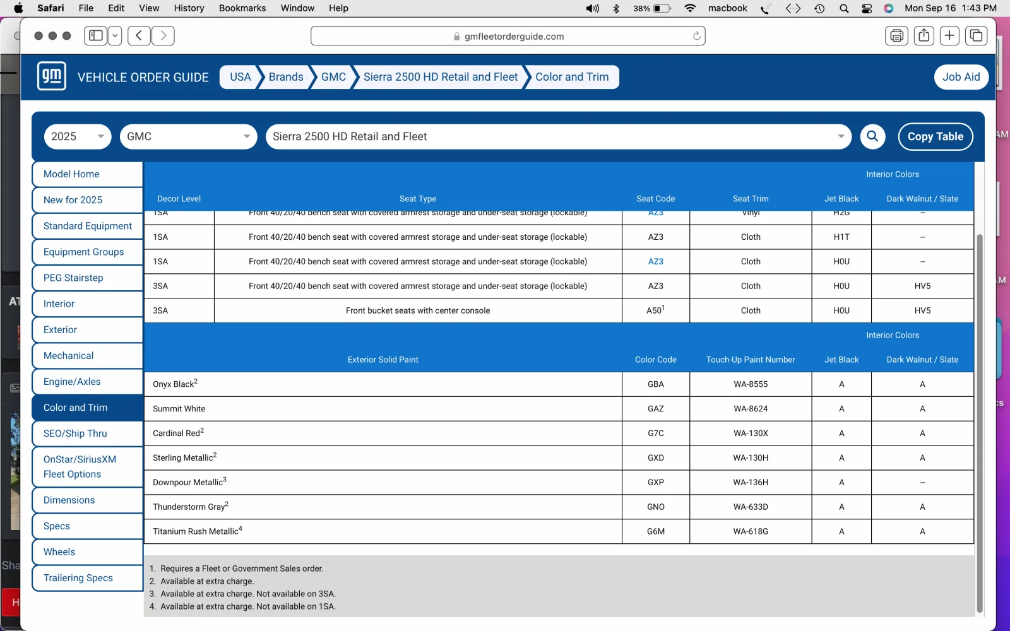The height and width of the screenshot is (631, 1010).
Task: Click Wi-Fi icon in menu bar
Action: click(690, 8)
